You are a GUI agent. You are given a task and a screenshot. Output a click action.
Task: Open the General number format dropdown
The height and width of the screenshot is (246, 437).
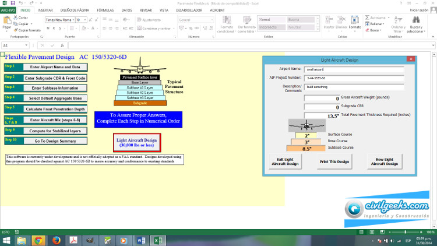point(212,19)
